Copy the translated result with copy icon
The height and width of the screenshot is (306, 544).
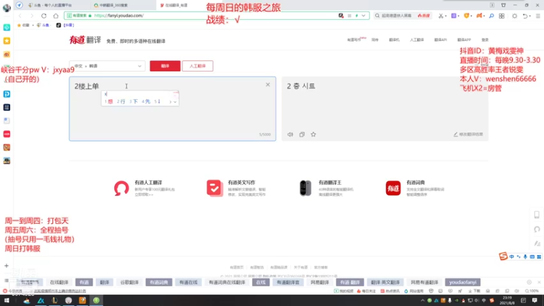coord(302,134)
